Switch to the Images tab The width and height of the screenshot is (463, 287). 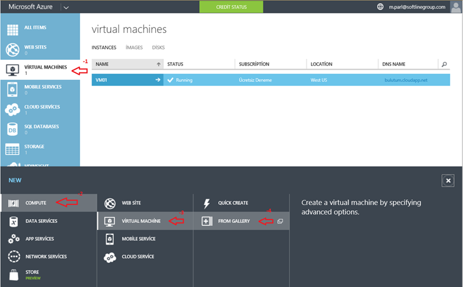pos(134,48)
